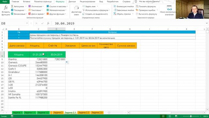Image resolution: width=209 pixels, height=118 pixels.
Task: Select cell with Genesis COUPE
Action: [19, 66]
